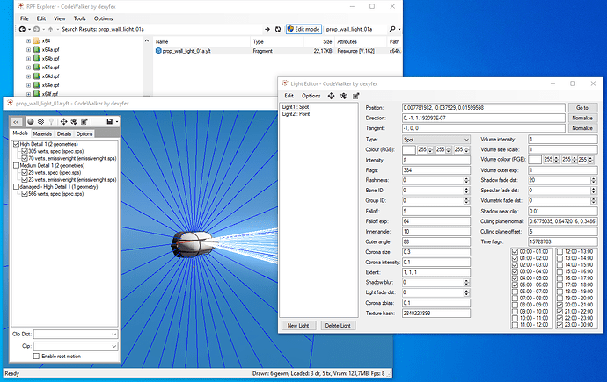Expand the x64a.rpf tree node
Screen dimensions: 607x382
tap(28, 51)
